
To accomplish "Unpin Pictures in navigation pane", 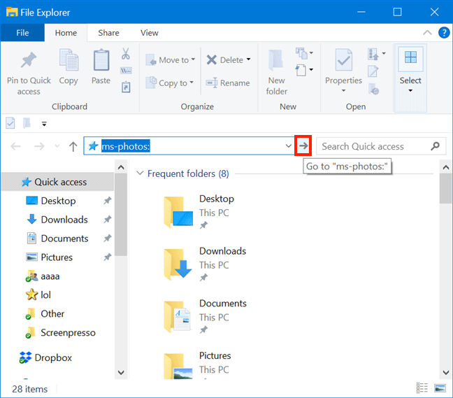I will (107, 257).
